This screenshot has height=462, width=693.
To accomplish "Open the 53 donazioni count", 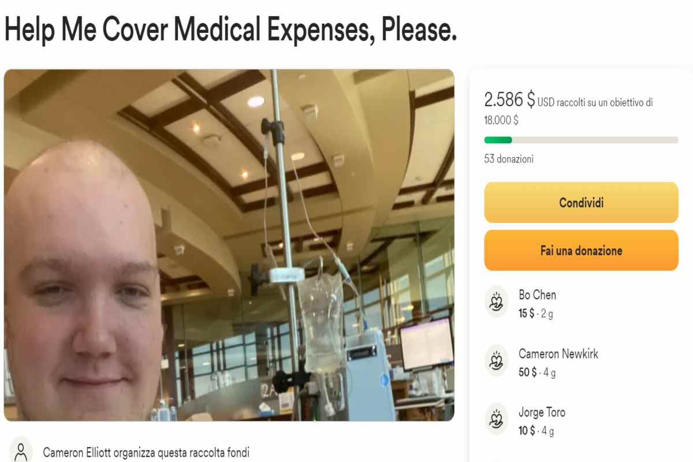I will (509, 159).
